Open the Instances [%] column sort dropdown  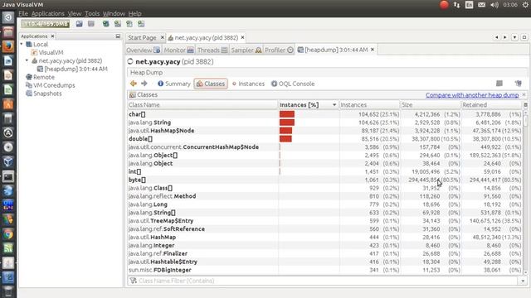334,105
